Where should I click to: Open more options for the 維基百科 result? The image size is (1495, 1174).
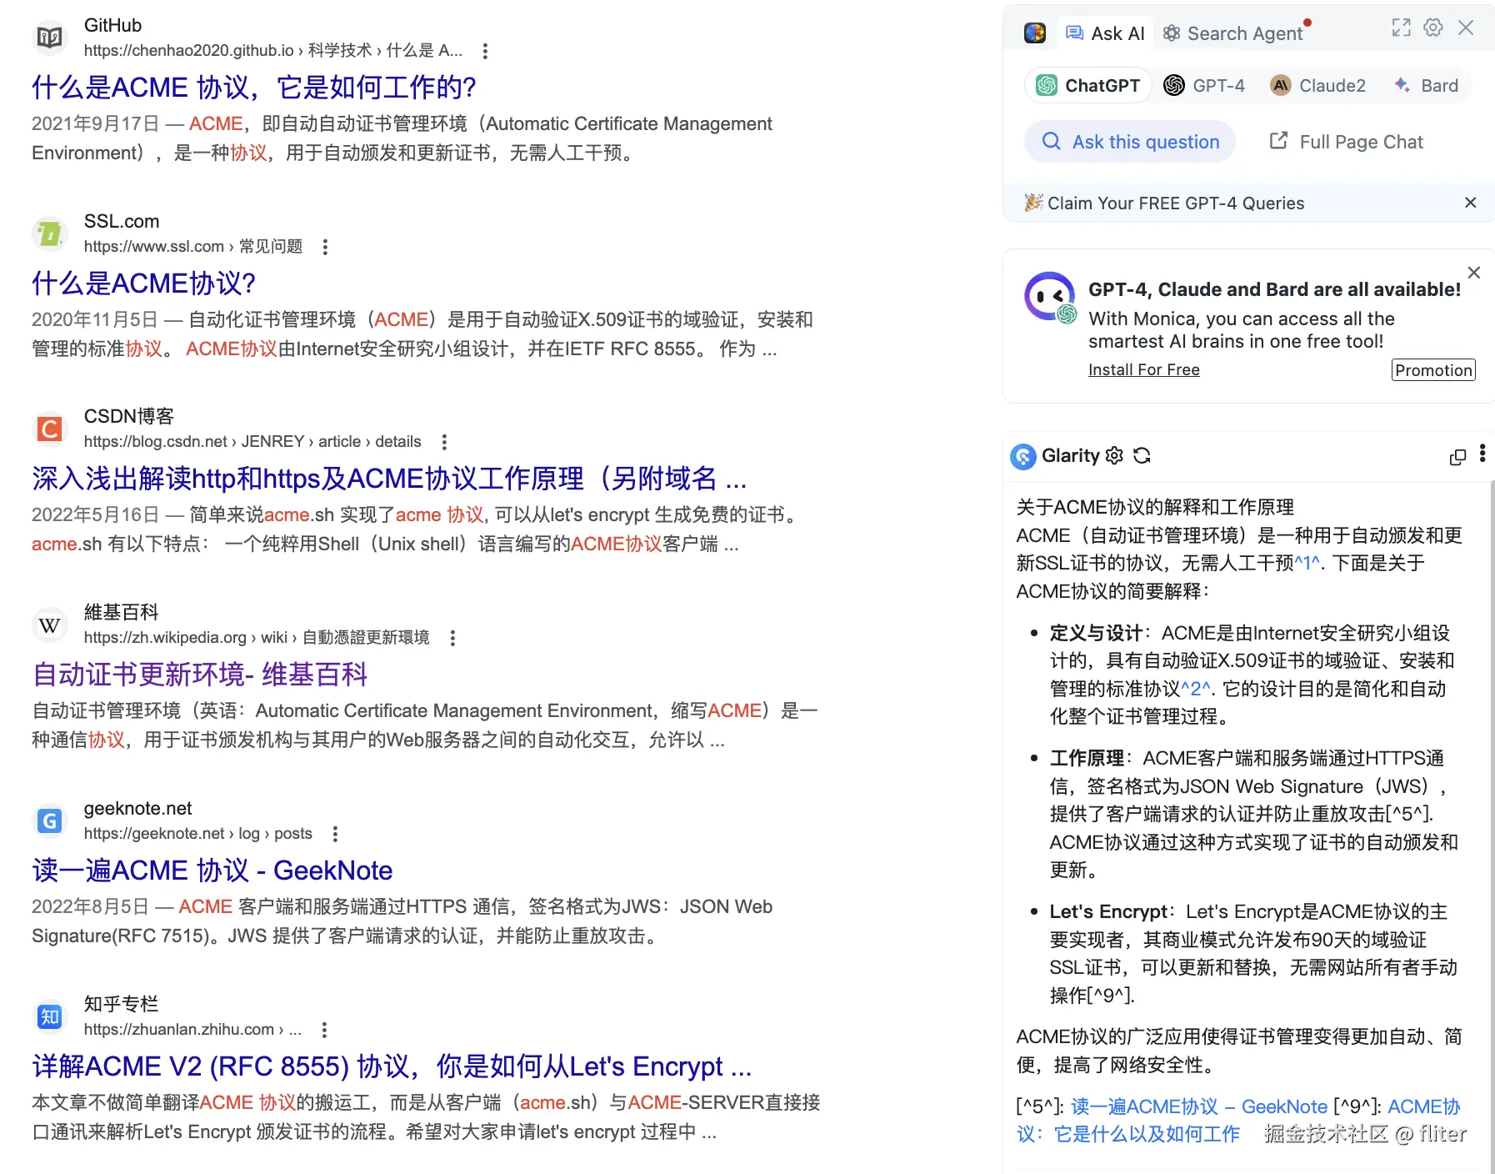[452, 638]
